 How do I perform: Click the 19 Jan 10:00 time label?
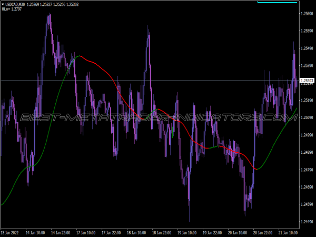(187, 233)
